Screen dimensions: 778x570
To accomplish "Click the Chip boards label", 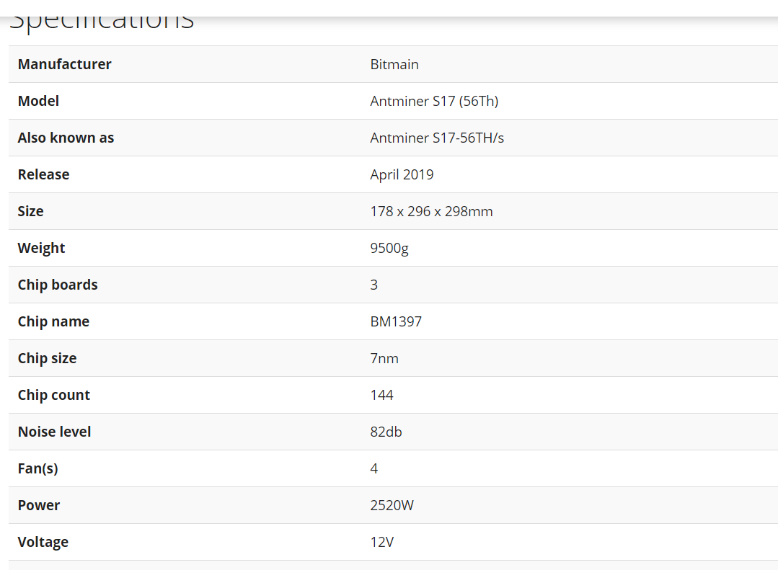I will (58, 285).
